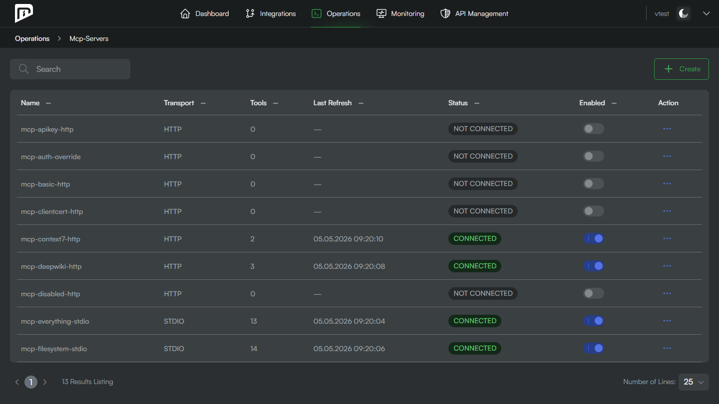Click NOT CONNECTED badge for mcp-disabled-http
The width and height of the screenshot is (719, 404).
(483, 293)
